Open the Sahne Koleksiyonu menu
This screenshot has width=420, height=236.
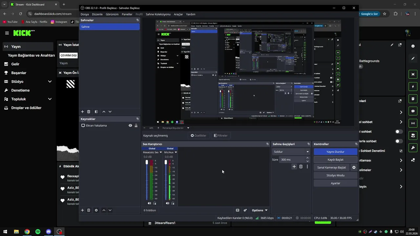coord(158,14)
